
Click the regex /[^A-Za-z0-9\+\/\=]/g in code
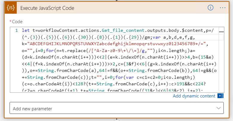pyautogui.click(x=116, y=51)
